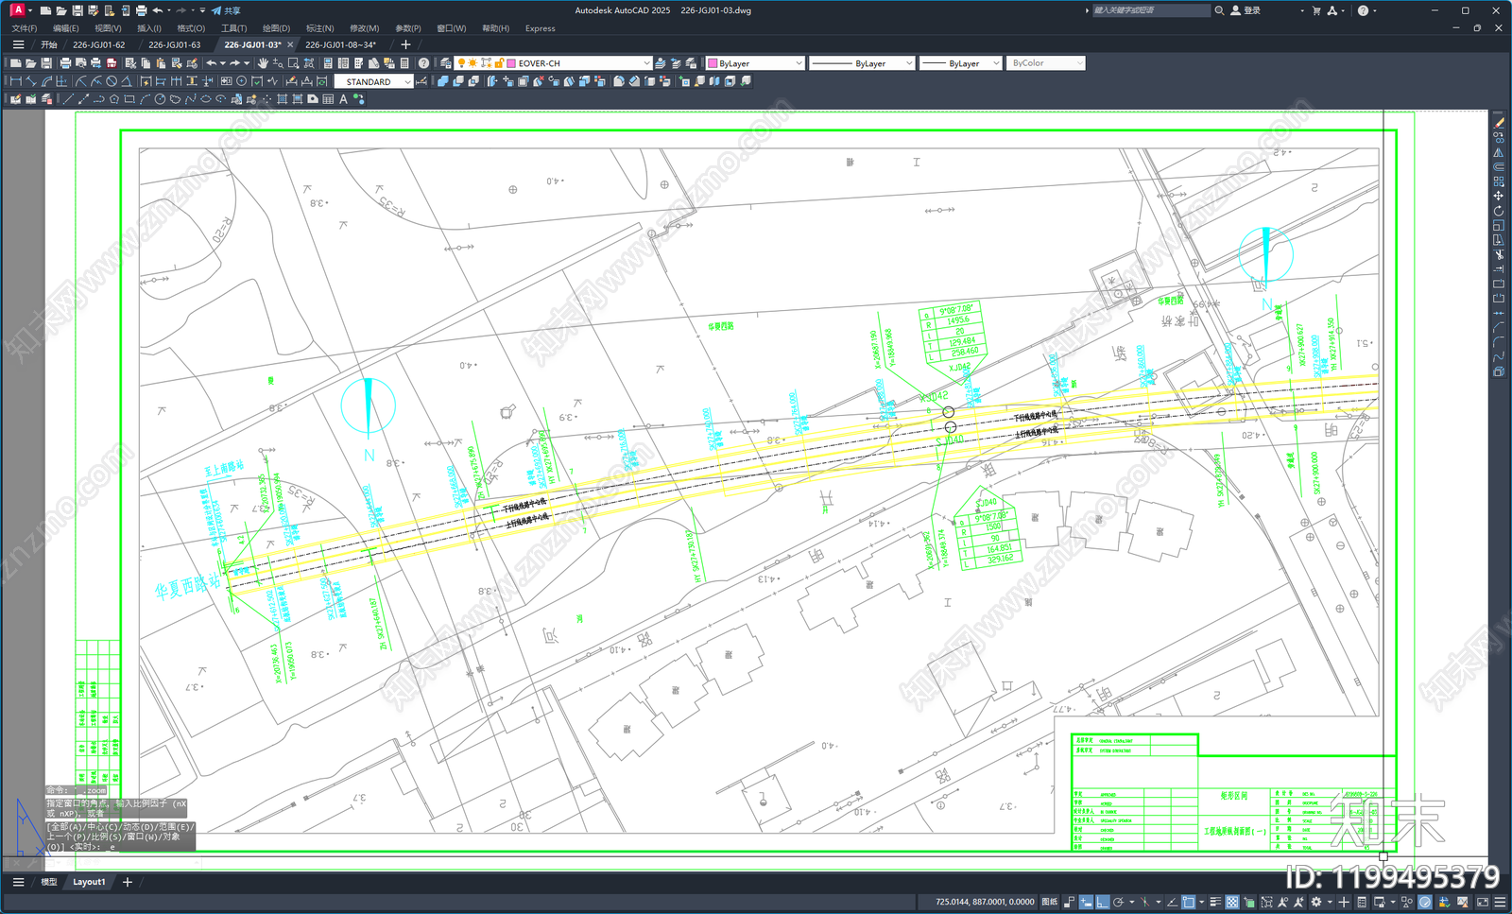Toggle Isometric Drafting in the status bar
This screenshot has height=914, width=1512.
click(1145, 902)
